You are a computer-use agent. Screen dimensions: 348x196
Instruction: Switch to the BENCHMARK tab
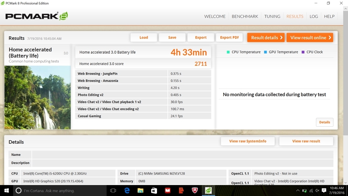245,16
